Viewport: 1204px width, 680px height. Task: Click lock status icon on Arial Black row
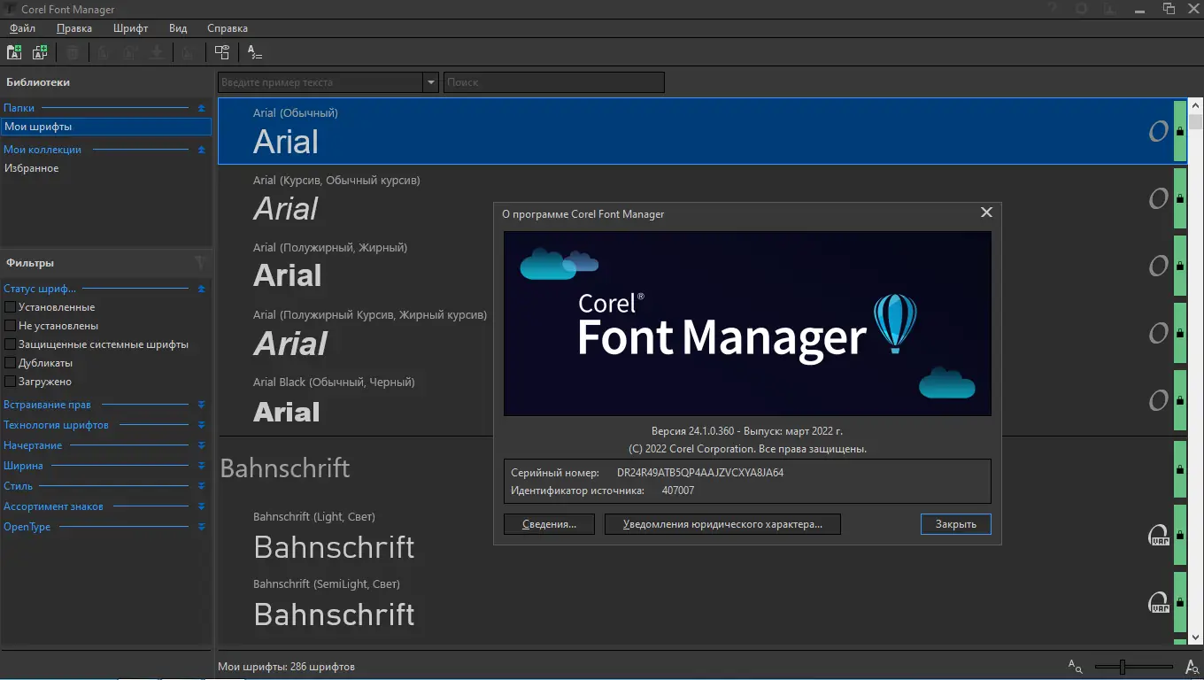point(1180,400)
